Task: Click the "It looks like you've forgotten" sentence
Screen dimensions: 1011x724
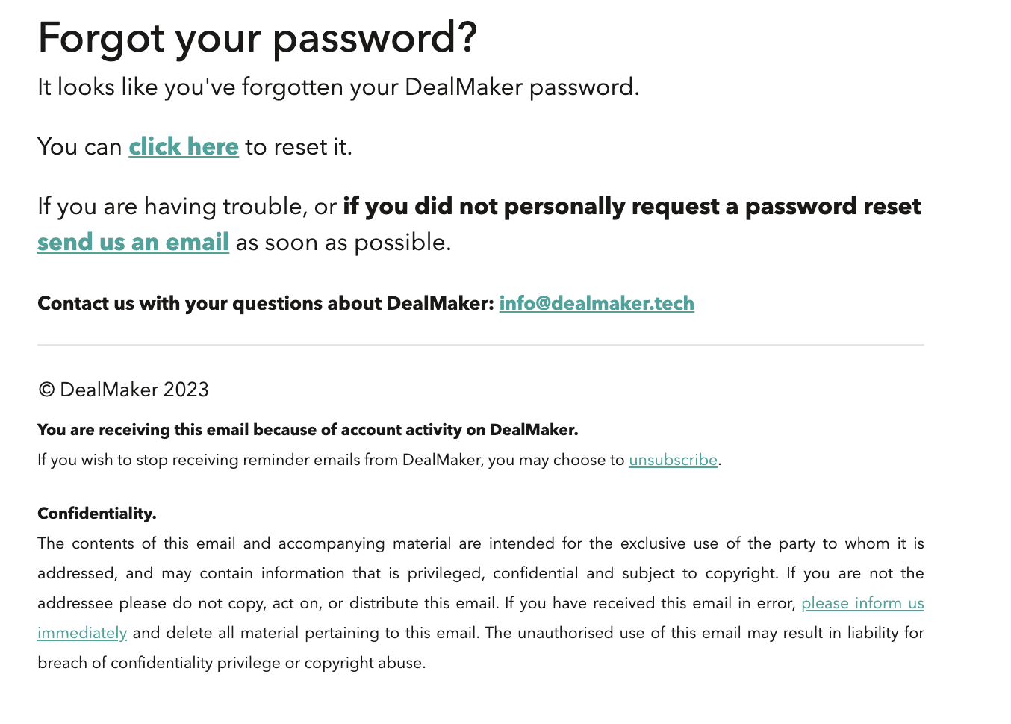Action: coord(338,87)
